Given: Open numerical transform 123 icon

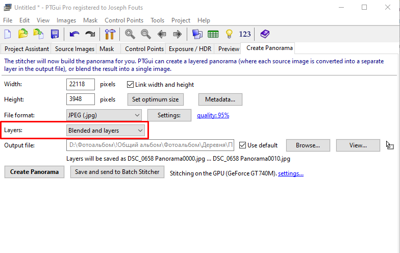Looking at the screenshot, I should point(245,34).
